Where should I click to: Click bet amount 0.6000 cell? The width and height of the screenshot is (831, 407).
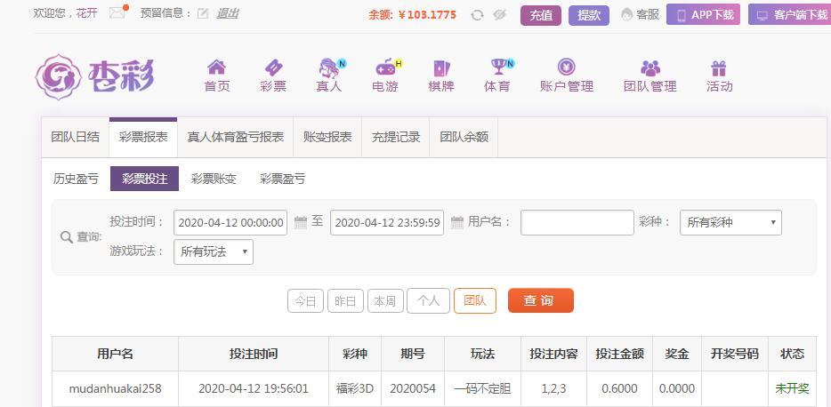coord(619,389)
